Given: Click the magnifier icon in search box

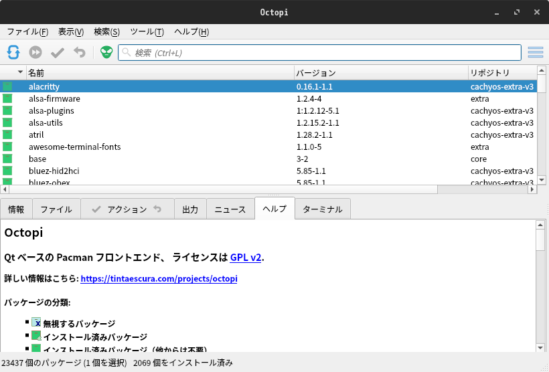Looking at the screenshot, I should coord(127,52).
